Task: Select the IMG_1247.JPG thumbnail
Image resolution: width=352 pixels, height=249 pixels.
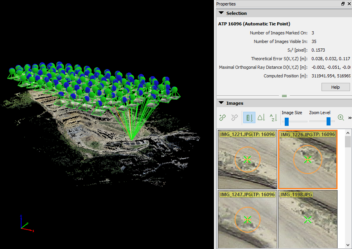Action: click(x=247, y=220)
